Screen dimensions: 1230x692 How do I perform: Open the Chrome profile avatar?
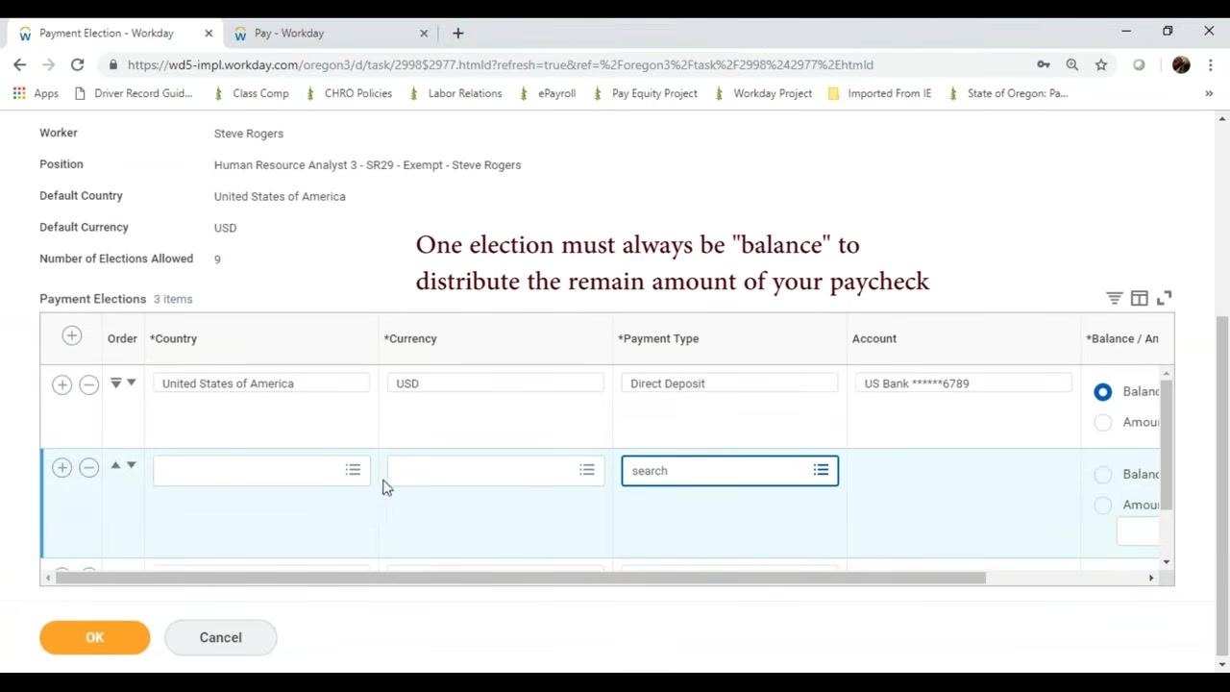pyautogui.click(x=1181, y=64)
